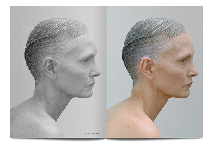The image size is (213, 144).
Task: Select the ear in the black-and-white portrait
Action: (49, 68)
